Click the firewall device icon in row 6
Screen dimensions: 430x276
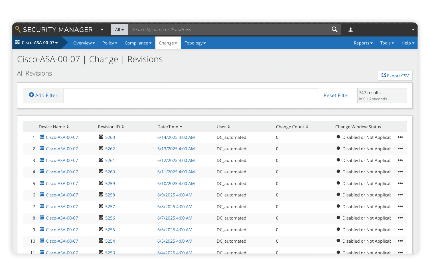pyautogui.click(x=42, y=194)
